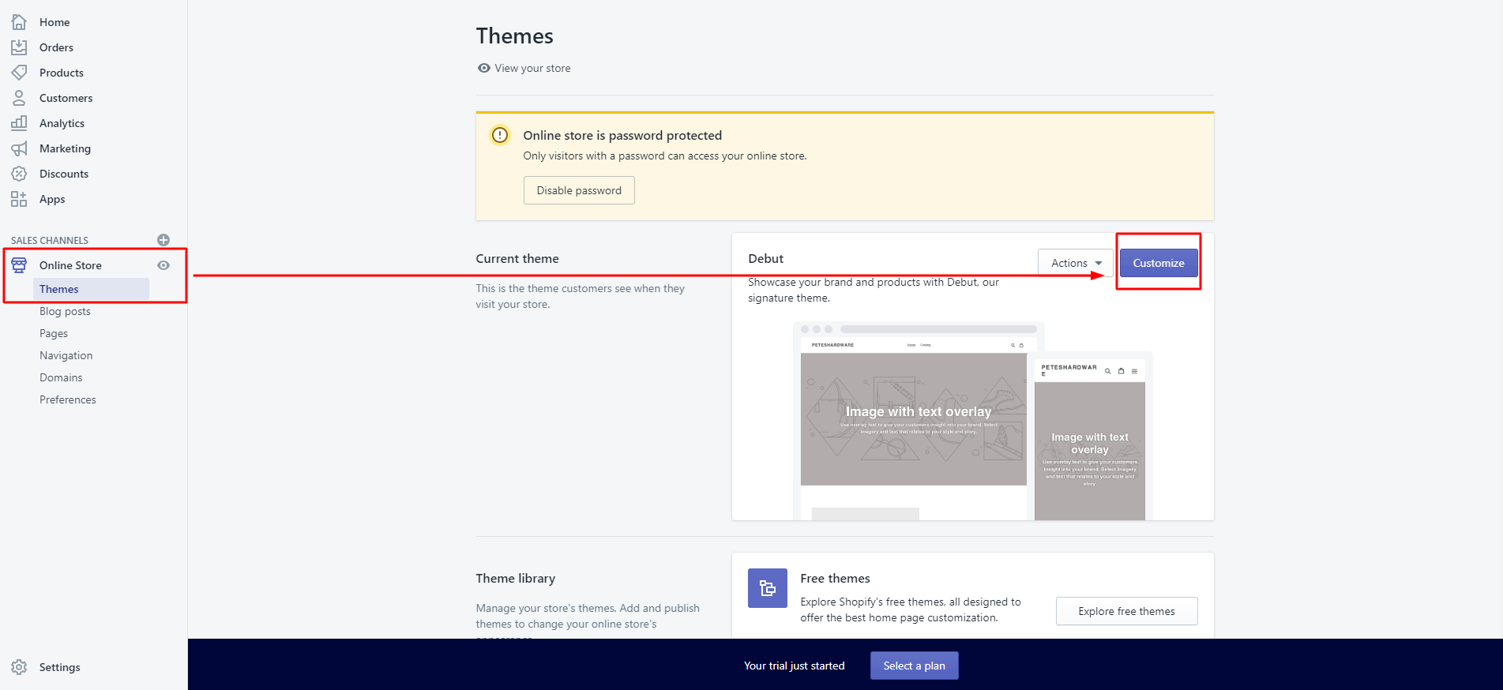Click the Products tag icon

[x=19, y=73]
